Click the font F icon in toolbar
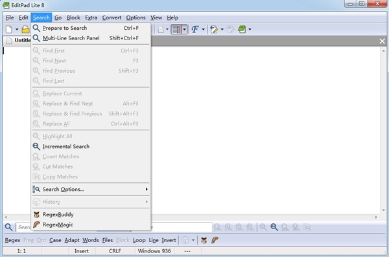This screenshot has width=389, height=257. 195,29
